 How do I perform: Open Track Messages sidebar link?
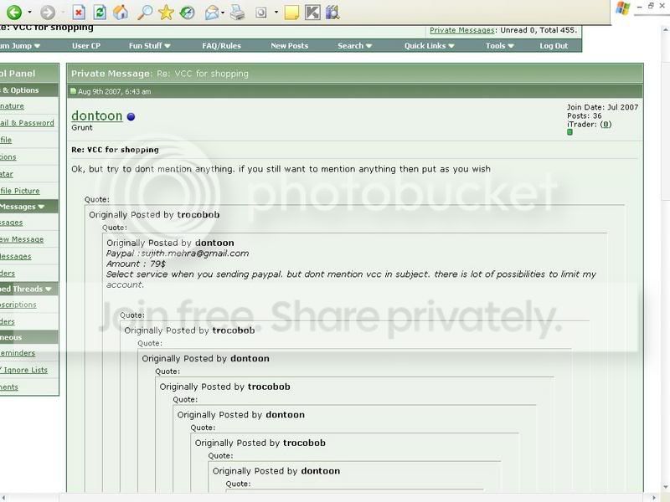pyautogui.click(x=15, y=257)
